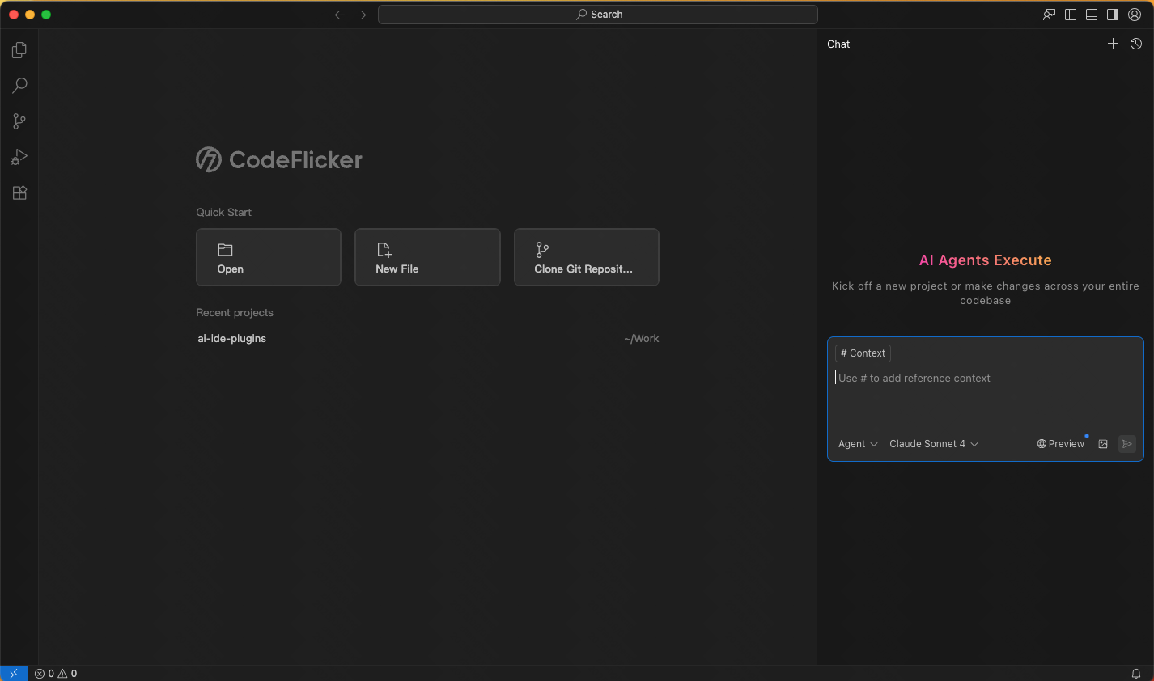Screen dimensions: 1154x681
Task: Open notifications bell in status bar
Action: (1136, 673)
